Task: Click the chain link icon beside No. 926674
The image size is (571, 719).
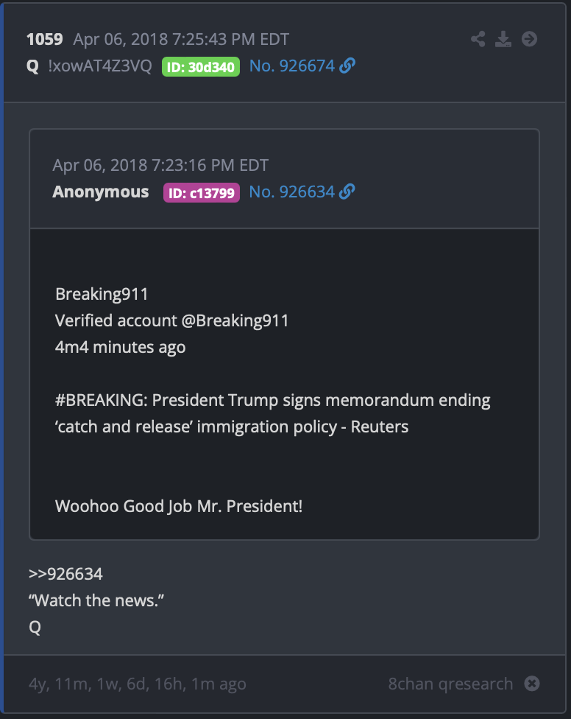Action: [x=347, y=66]
